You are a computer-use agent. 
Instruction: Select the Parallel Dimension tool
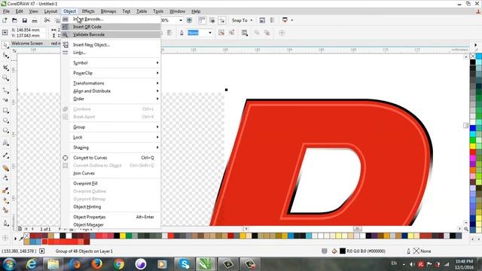pyautogui.click(x=5, y=156)
